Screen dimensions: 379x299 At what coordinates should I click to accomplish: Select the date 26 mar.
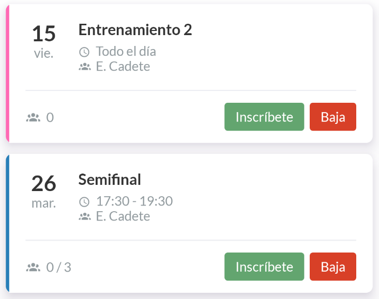(x=44, y=191)
